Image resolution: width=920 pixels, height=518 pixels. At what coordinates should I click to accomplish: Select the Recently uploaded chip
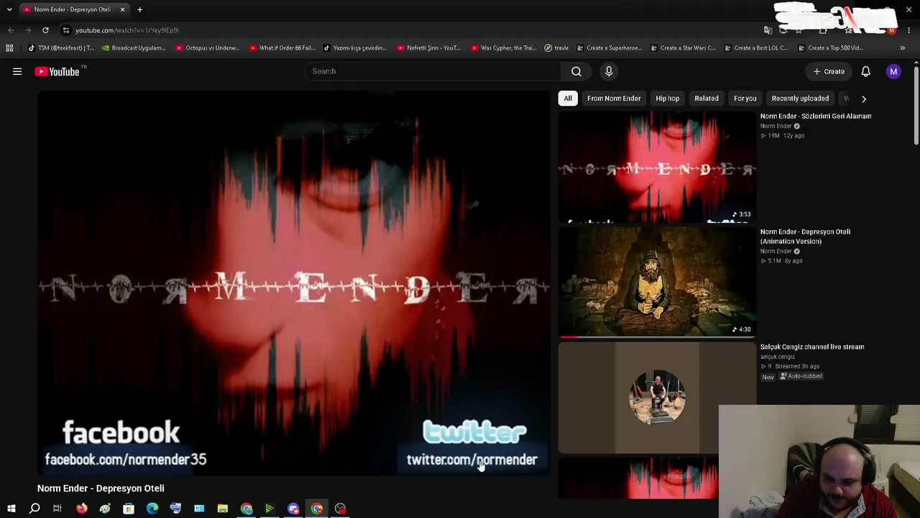click(800, 99)
